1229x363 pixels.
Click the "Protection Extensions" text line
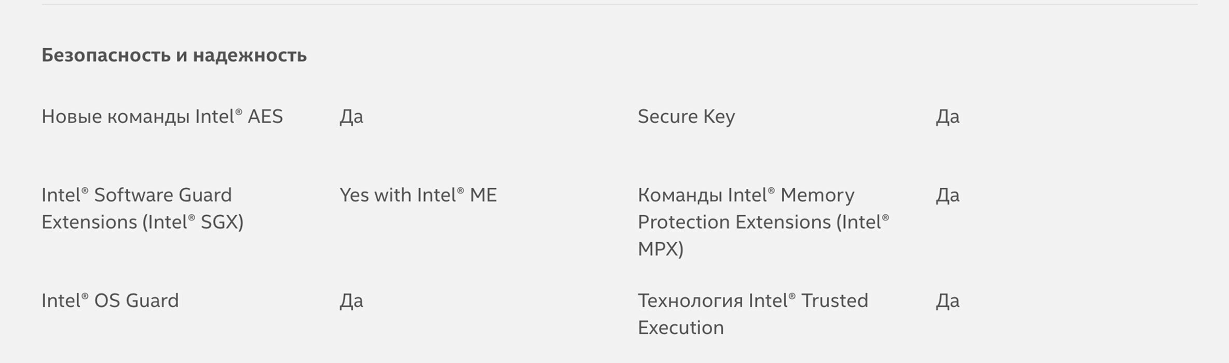(734, 222)
